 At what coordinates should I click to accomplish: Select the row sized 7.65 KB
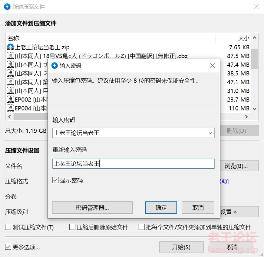[x=128, y=47]
